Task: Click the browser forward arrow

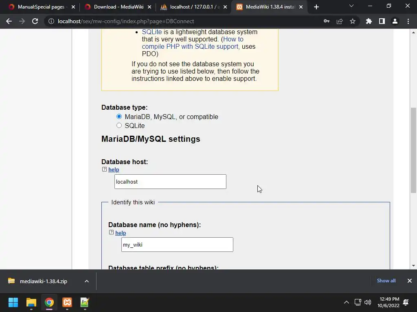Action: (22, 21)
